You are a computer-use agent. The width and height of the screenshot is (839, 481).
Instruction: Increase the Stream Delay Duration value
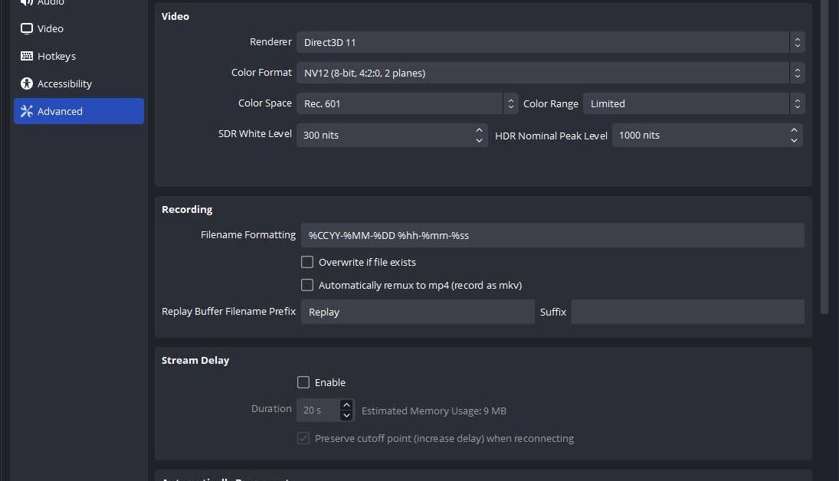tap(346, 405)
